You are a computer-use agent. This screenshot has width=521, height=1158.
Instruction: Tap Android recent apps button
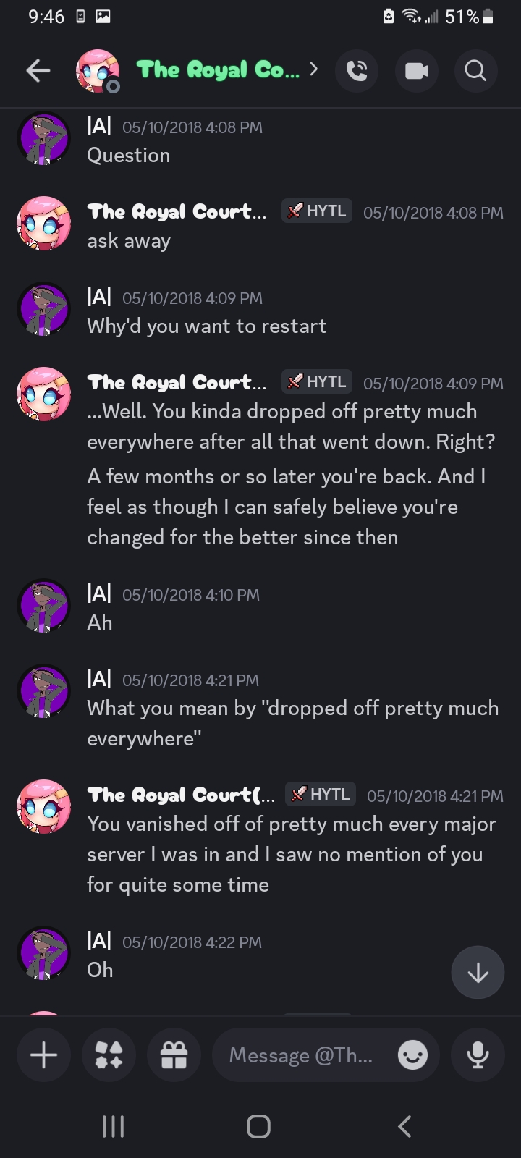point(113,1126)
